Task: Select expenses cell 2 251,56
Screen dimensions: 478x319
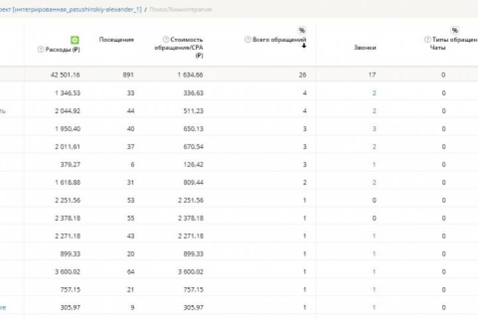Action: (68, 200)
